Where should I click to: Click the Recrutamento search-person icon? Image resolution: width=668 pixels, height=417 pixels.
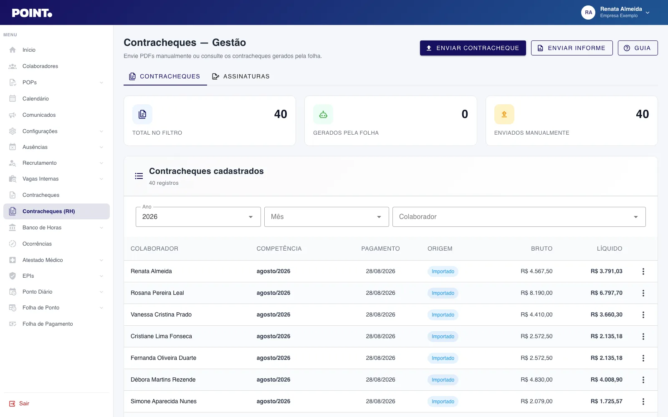13,163
